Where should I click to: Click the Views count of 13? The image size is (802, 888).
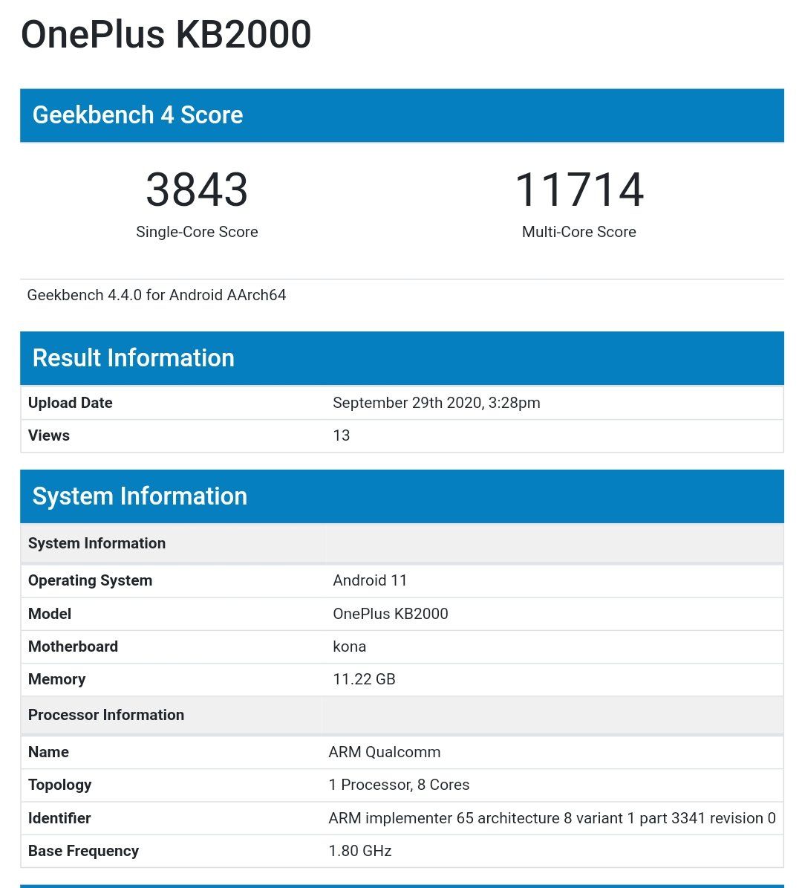pos(341,435)
